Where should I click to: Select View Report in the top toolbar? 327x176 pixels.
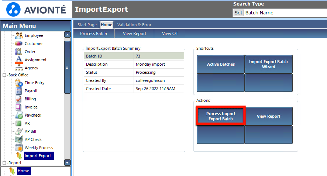coord(134,34)
